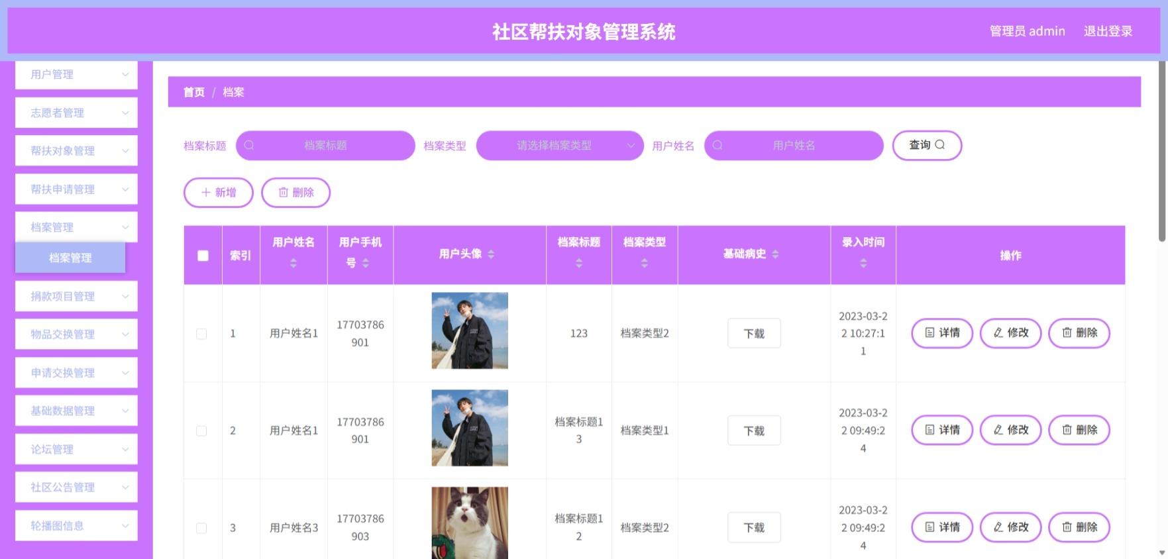Click 删除 for row 1

point(1079,332)
